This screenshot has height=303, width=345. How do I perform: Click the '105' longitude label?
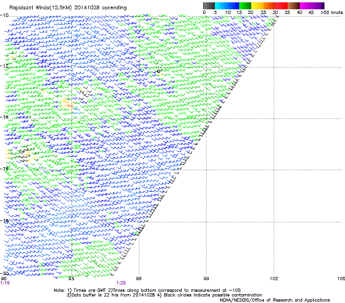tap(341, 279)
